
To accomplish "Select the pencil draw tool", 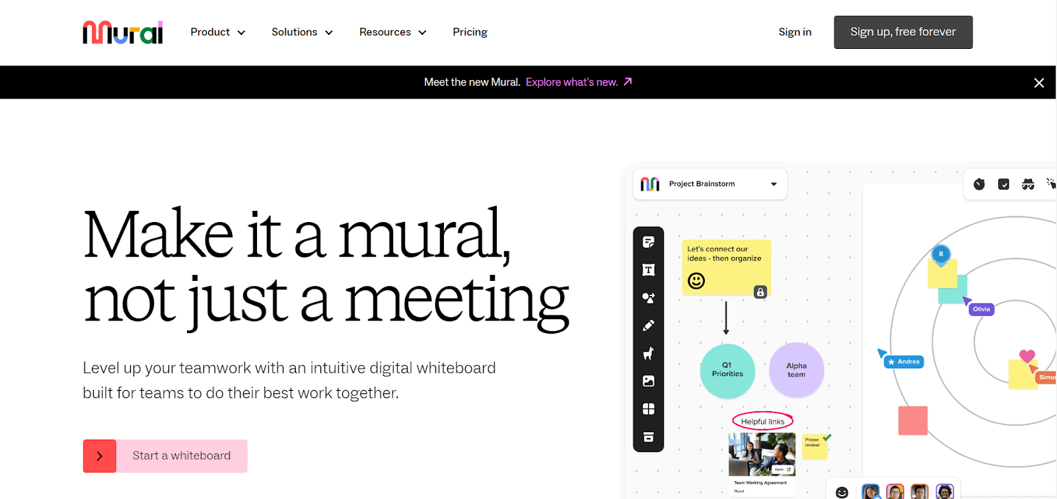I will tap(649, 325).
